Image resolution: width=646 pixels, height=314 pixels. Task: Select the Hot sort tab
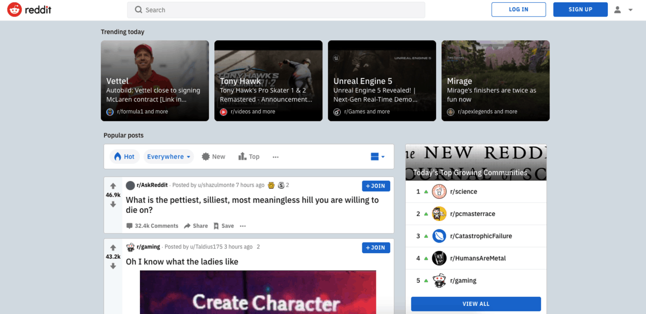click(124, 156)
